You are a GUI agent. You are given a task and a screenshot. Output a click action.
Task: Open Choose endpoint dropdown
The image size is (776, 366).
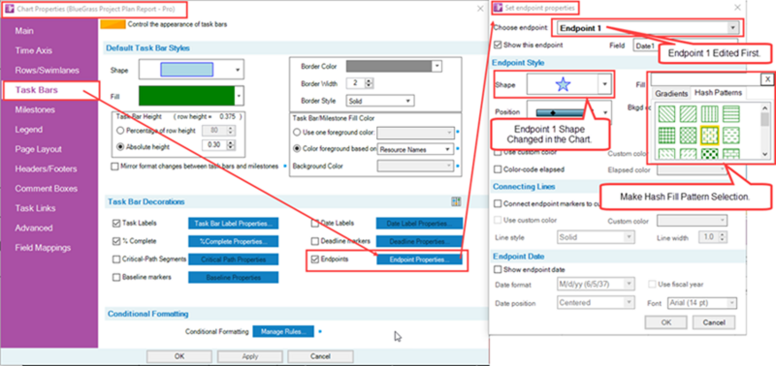point(732,28)
